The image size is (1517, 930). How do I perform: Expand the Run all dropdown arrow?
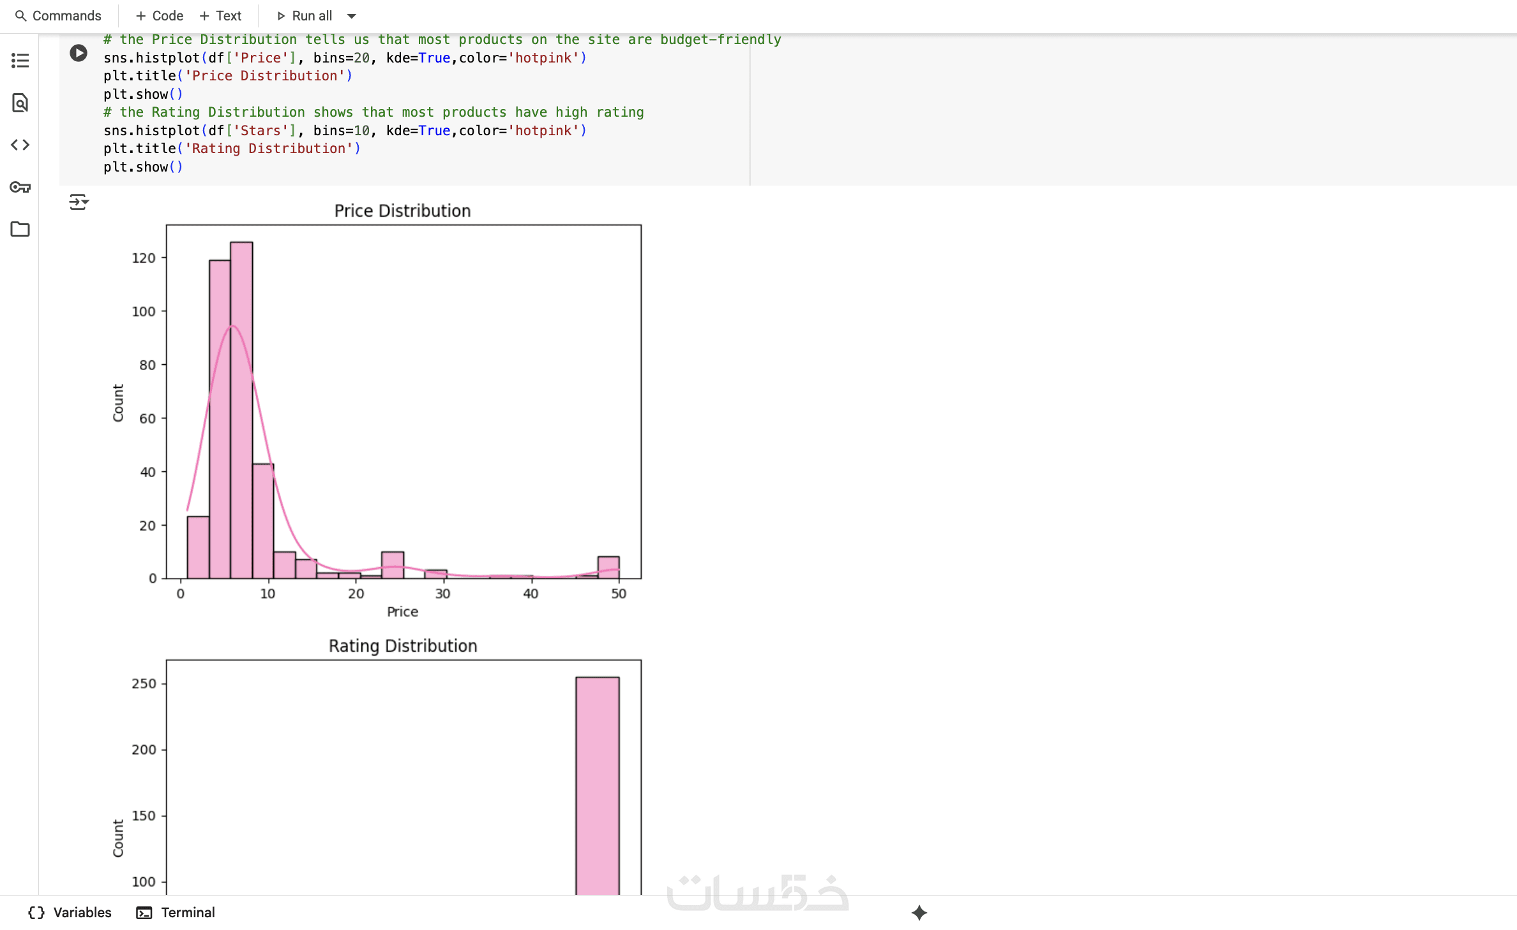click(x=351, y=16)
